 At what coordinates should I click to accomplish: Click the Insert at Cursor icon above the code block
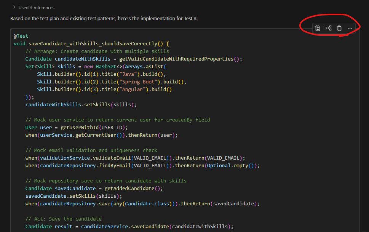(329, 28)
